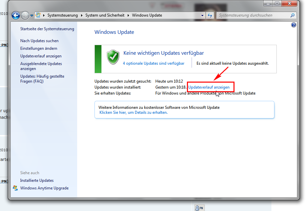Click the magnifier search icon
Viewport: 308px width, 211px height.
(292, 15)
